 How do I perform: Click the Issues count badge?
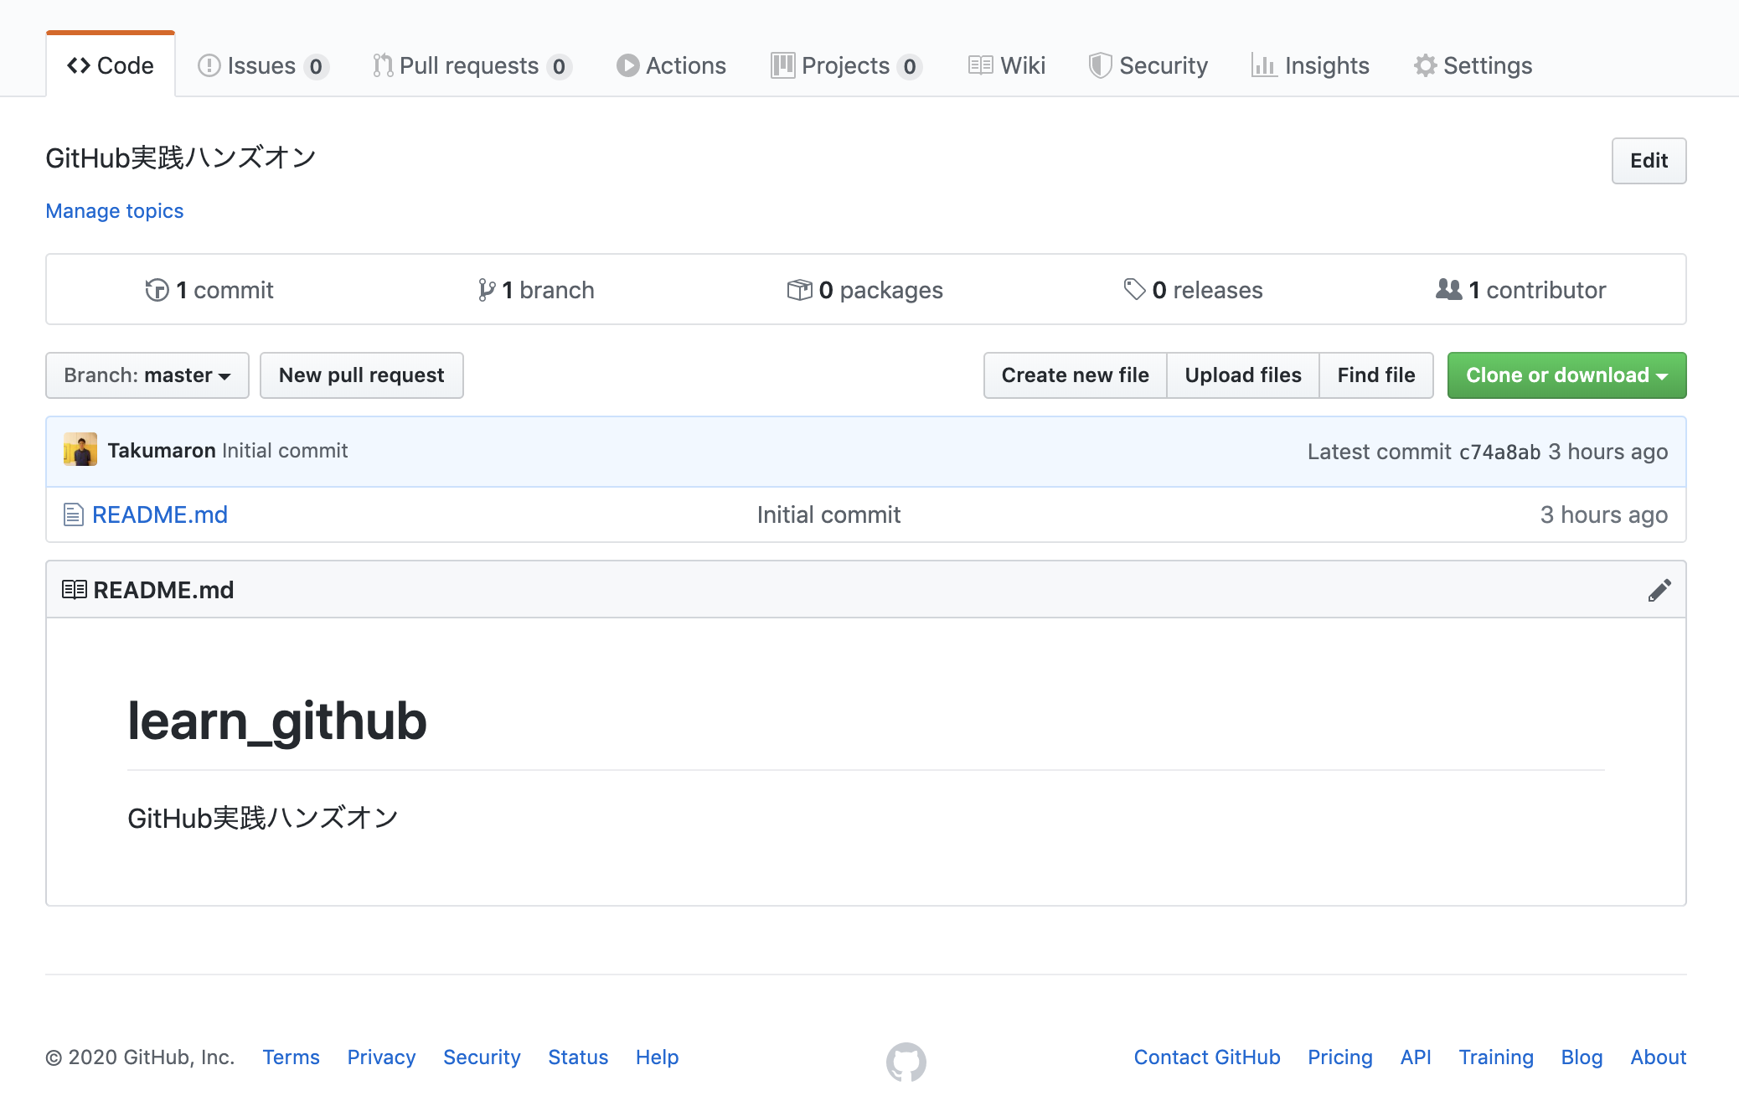pyautogui.click(x=316, y=66)
